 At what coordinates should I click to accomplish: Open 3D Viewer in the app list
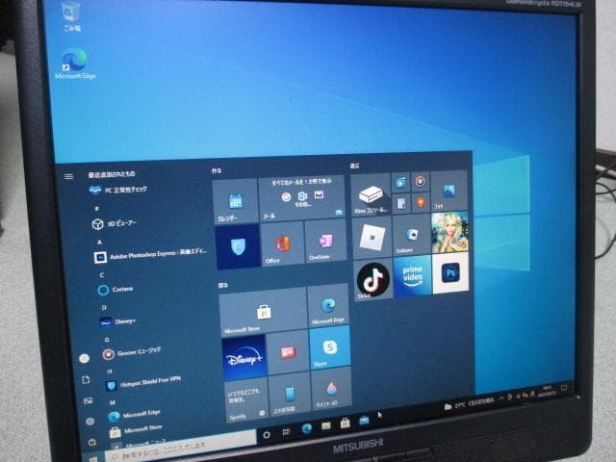click(x=114, y=223)
